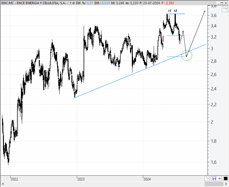Minimize the ENC.MC chart window

(x=218, y=3)
